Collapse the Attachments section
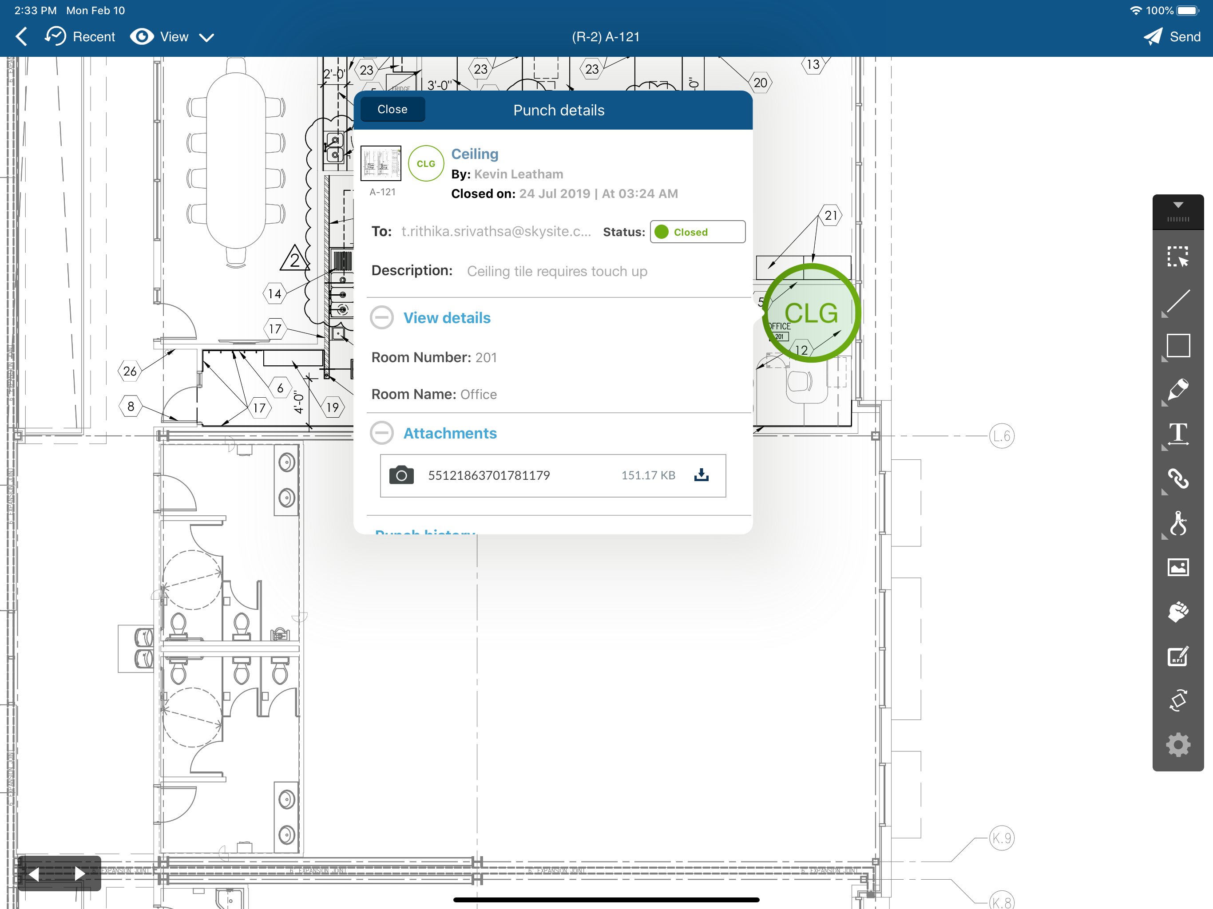This screenshot has height=909, width=1213. click(x=381, y=433)
